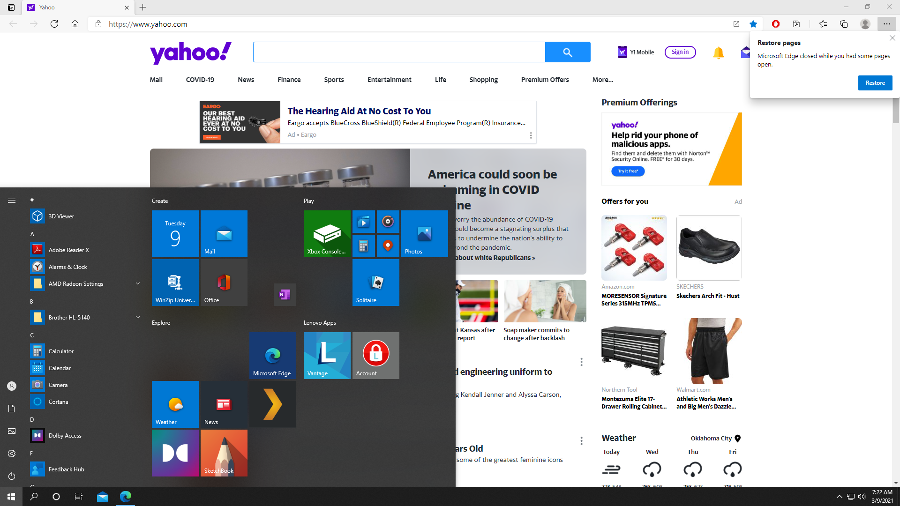Click the Yahoo notifications bell icon

(718, 52)
